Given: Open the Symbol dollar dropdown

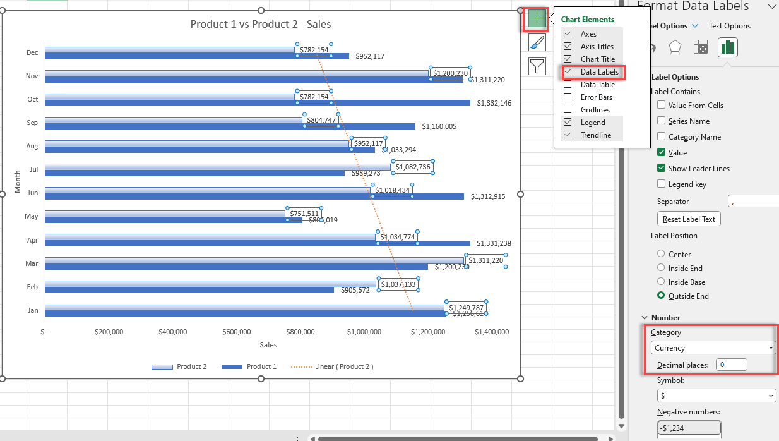Looking at the screenshot, I should point(717,396).
